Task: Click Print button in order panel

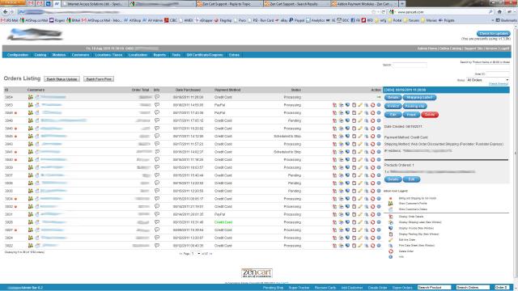Action: pos(411,115)
